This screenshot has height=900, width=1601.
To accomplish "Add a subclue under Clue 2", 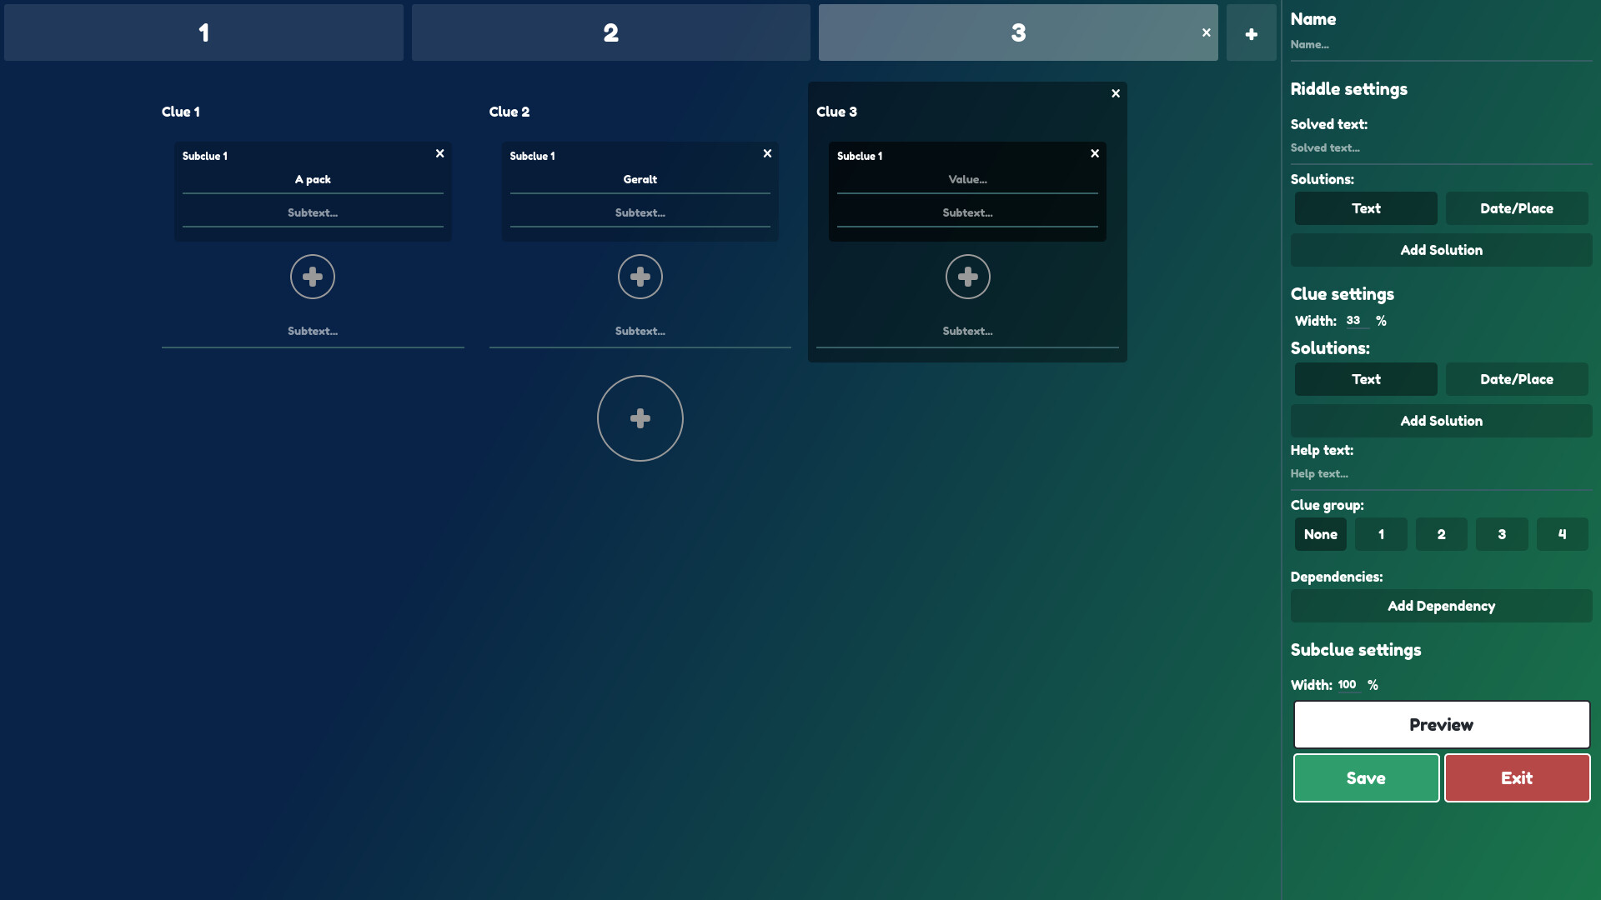I will [x=640, y=277].
